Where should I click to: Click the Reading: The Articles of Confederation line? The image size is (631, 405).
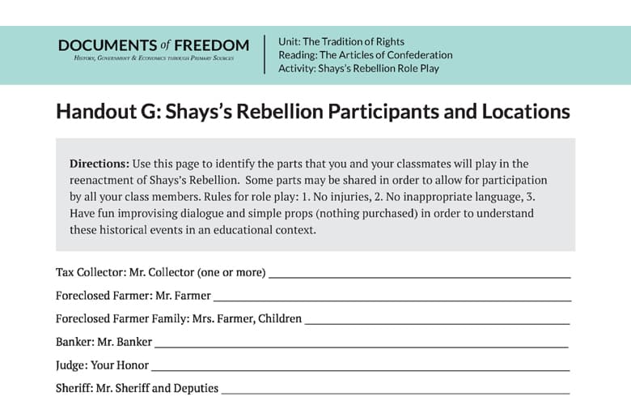365,55
